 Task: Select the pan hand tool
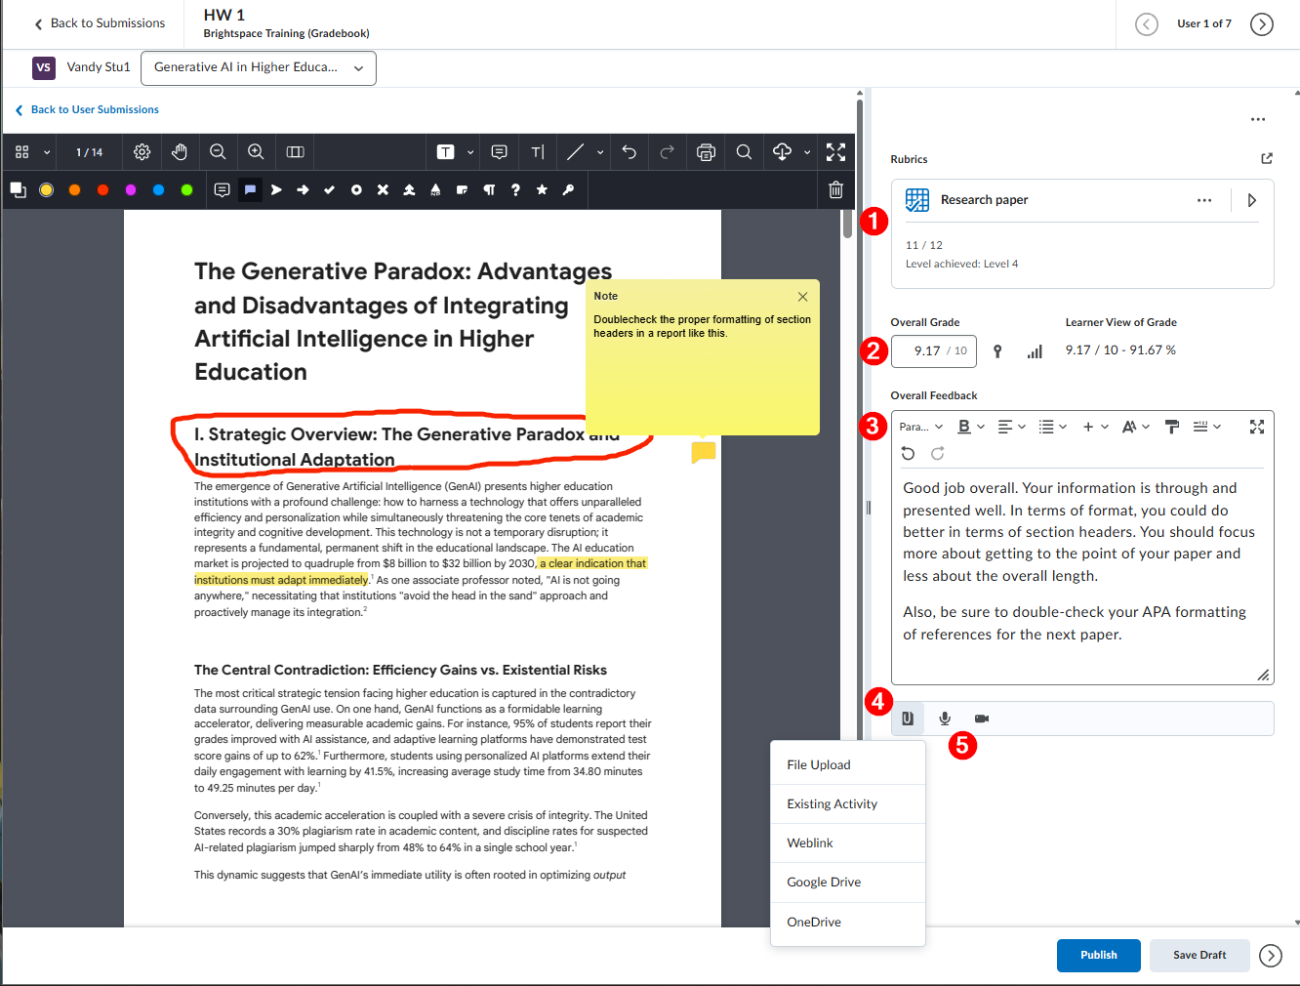pos(180,152)
